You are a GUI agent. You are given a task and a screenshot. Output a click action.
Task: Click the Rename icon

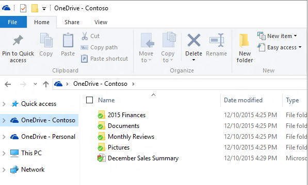pyautogui.click(x=217, y=40)
